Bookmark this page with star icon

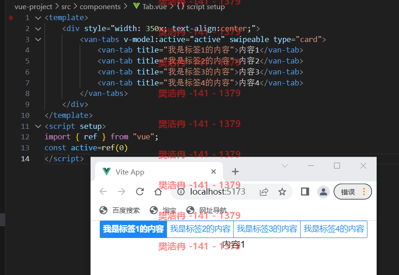click(x=282, y=192)
